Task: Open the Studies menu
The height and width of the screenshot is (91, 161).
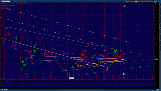Action: coord(151,1)
